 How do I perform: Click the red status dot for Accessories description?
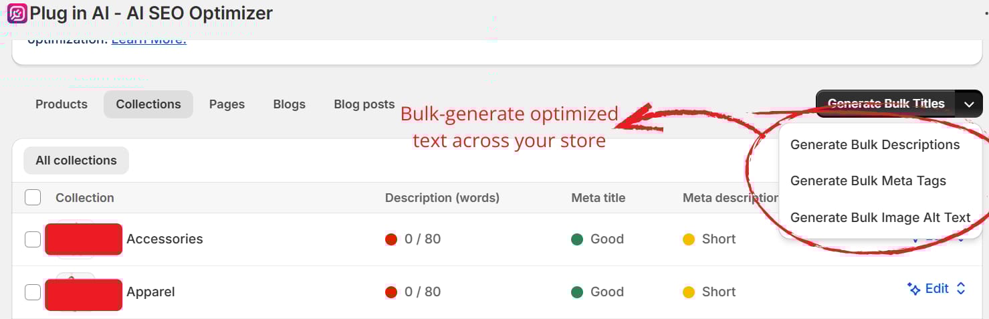[391, 239]
